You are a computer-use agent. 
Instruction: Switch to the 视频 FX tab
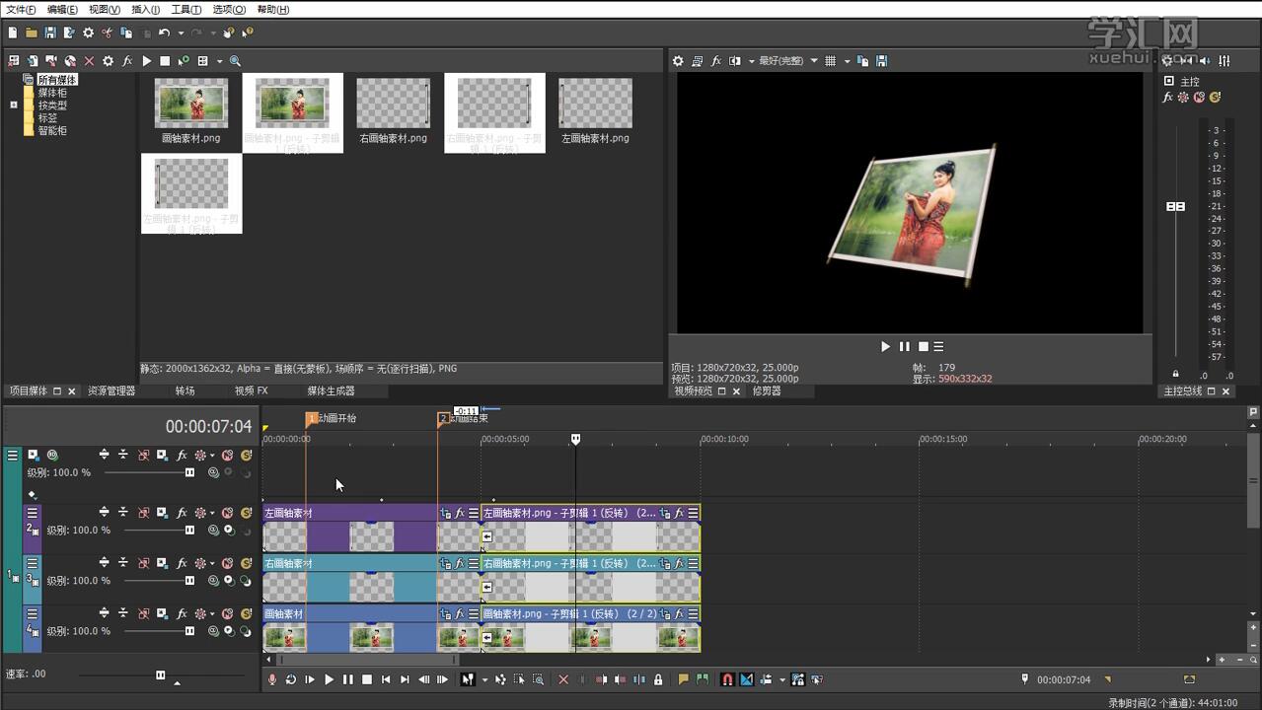pos(251,391)
